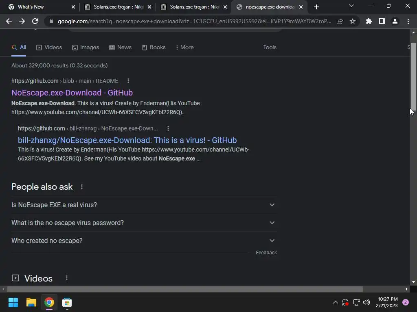The height and width of the screenshot is (312, 417).
Task: Click the scroll left arrow
Action: tap(3, 289)
